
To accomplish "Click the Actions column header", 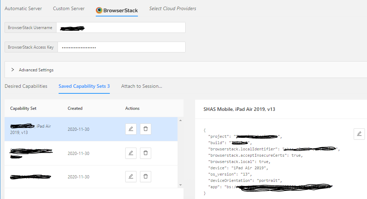I will (132, 108).
